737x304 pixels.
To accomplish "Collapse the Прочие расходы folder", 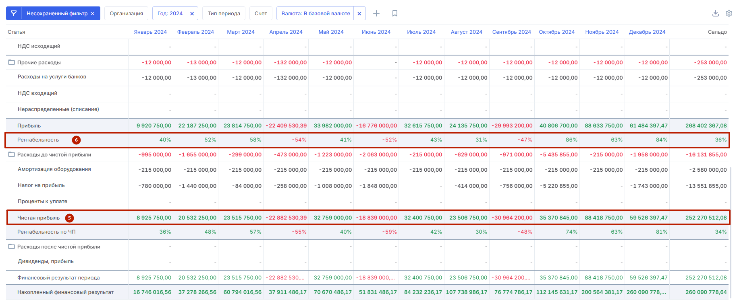I will click(12, 62).
